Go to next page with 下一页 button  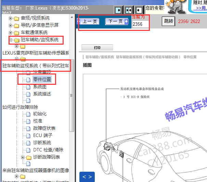[117, 21]
